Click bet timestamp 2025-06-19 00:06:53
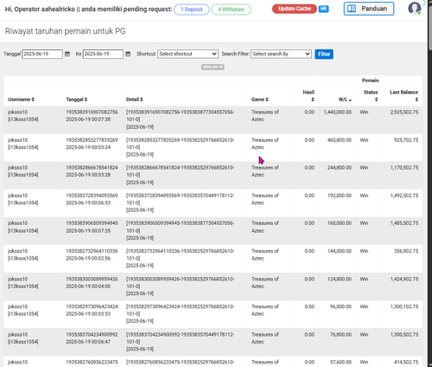 coord(88,203)
